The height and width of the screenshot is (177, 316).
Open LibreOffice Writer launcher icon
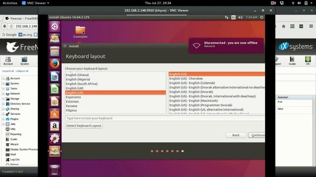(55, 77)
